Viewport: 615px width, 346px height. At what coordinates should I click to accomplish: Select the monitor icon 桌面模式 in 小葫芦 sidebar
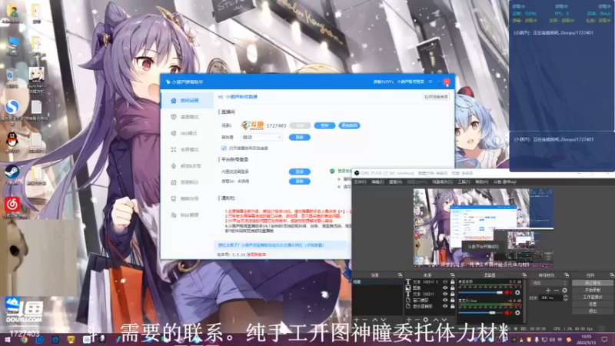click(x=174, y=117)
